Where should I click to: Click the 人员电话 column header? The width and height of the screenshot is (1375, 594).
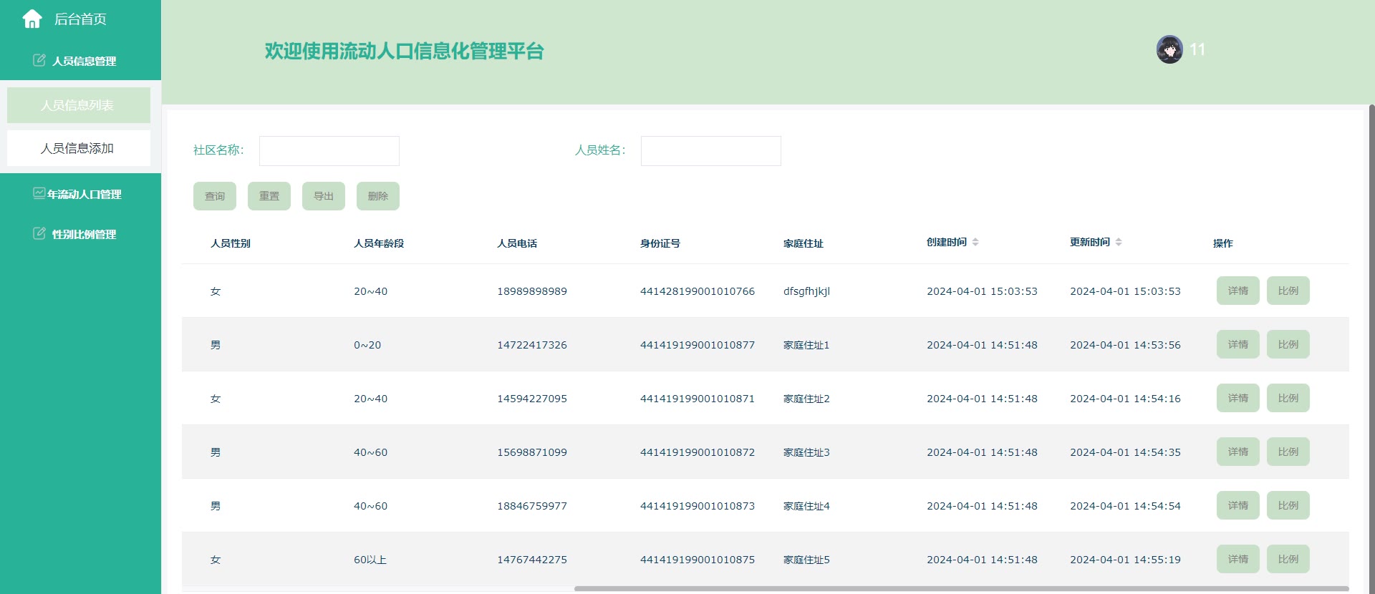(517, 243)
